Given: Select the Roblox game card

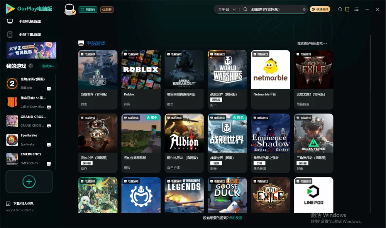Looking at the screenshot, I should pos(141,80).
